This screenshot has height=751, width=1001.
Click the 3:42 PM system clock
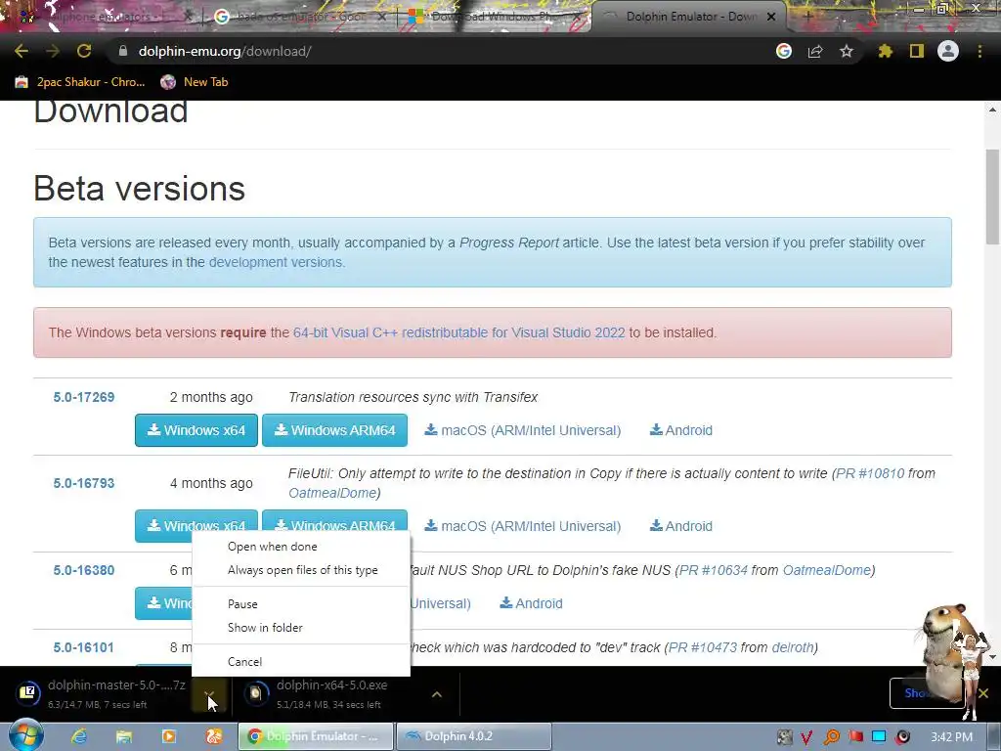tap(951, 737)
